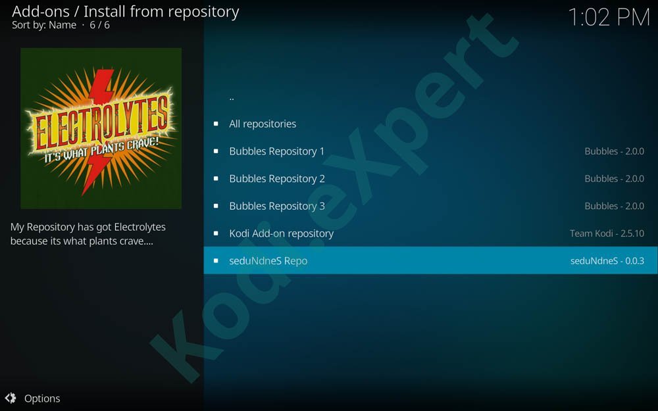Image resolution: width=658 pixels, height=411 pixels.
Task: Click bullet icon beside Bubbles Repository 1
Action: 216,151
